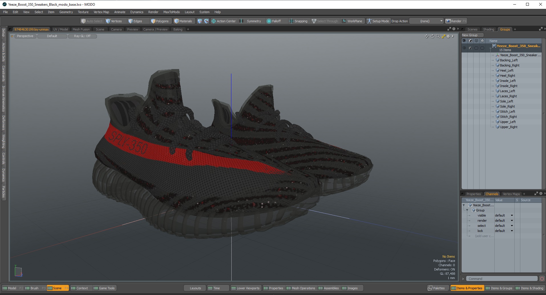Click the New Group button

pyautogui.click(x=472, y=35)
